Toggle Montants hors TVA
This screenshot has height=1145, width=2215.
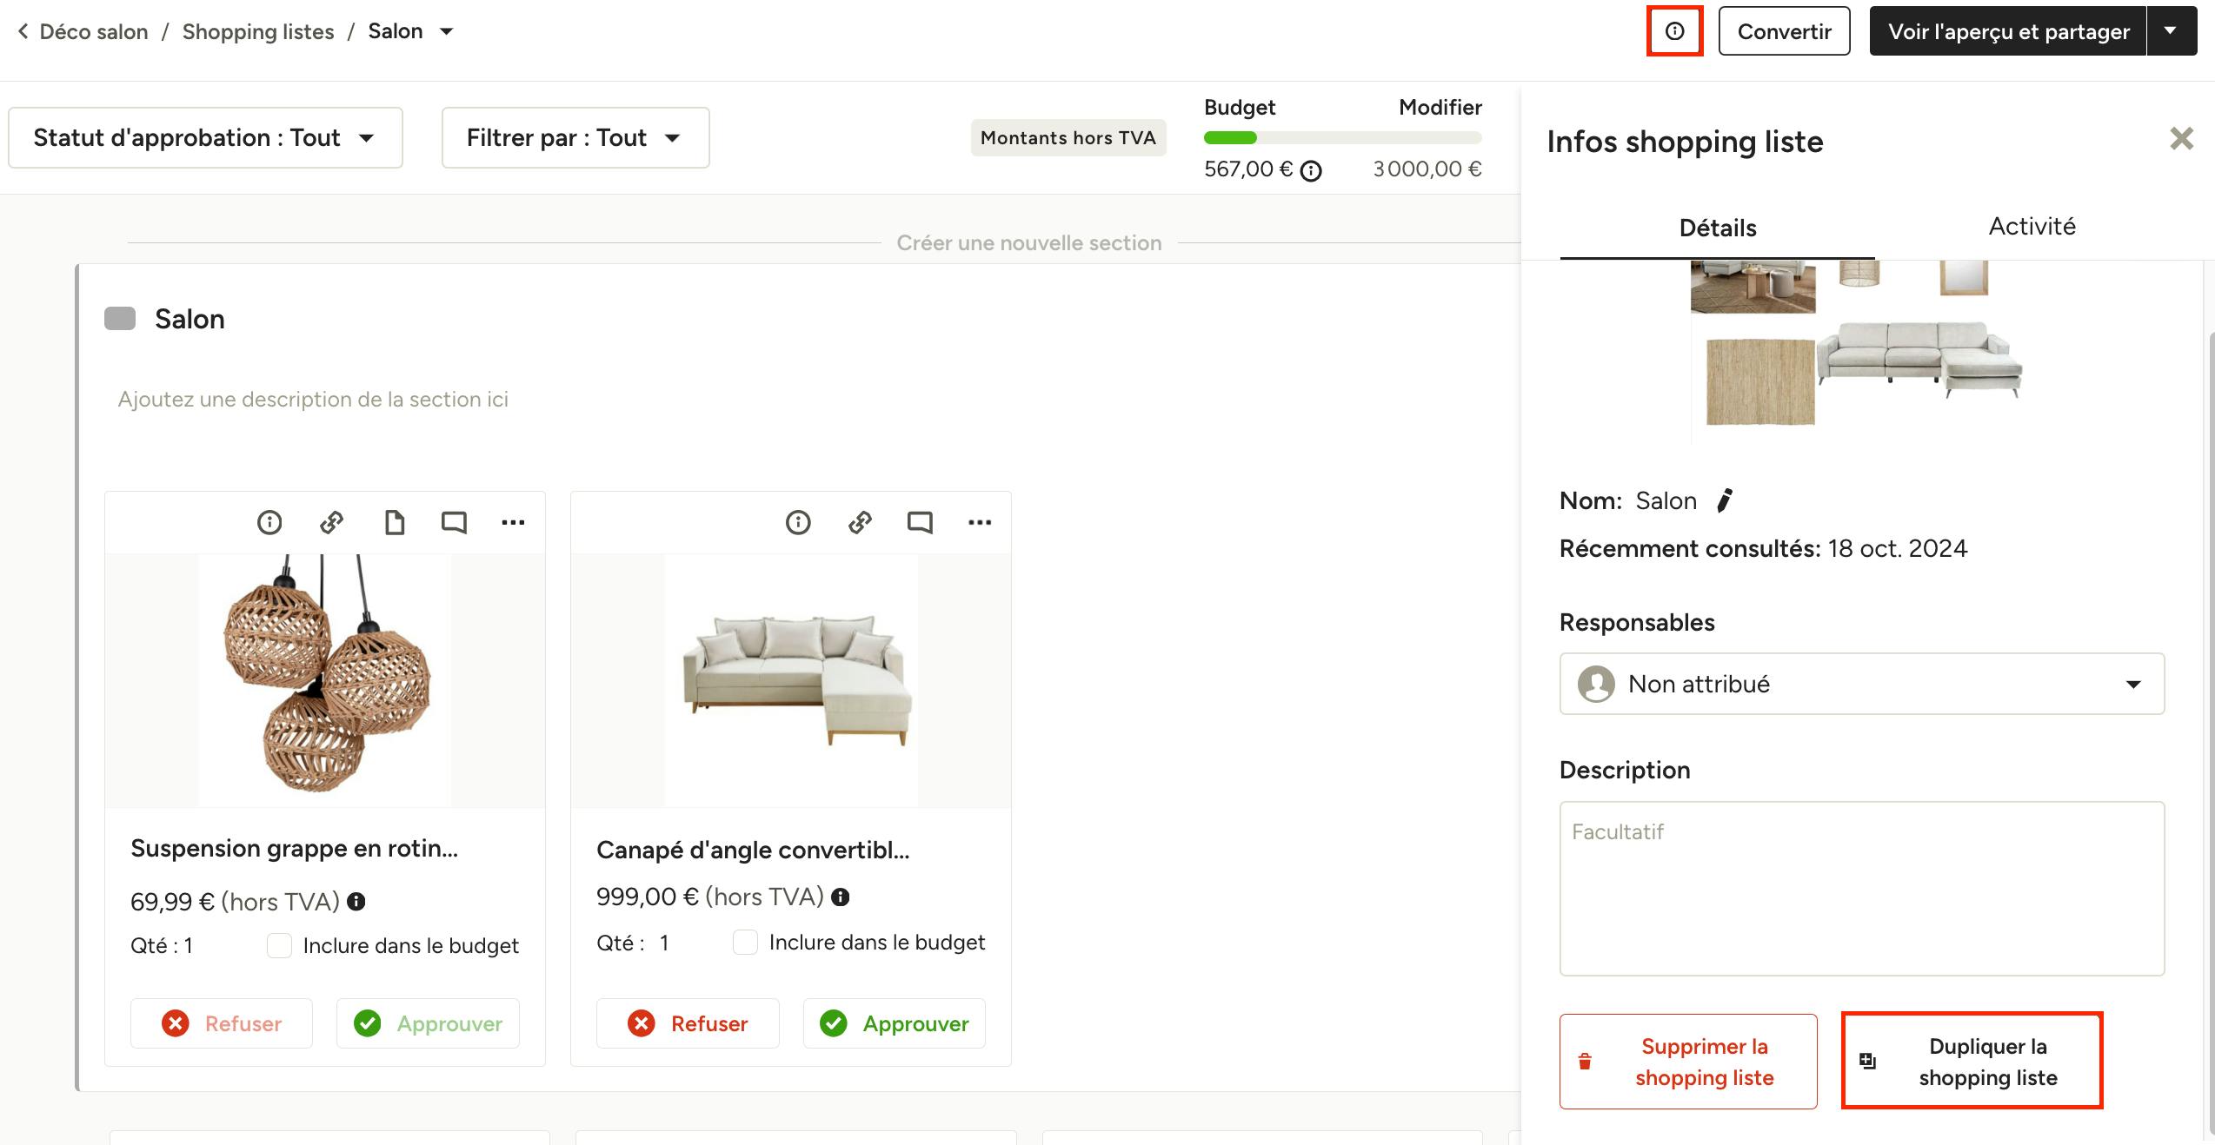pyautogui.click(x=1068, y=137)
